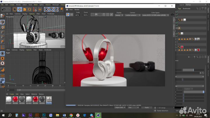
Task: Select the first red material swatch
Action: click(15, 100)
